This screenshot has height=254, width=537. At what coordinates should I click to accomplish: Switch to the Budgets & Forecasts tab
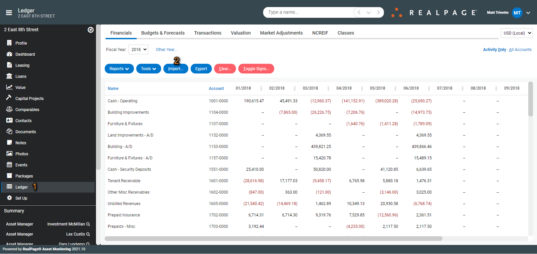(x=163, y=33)
